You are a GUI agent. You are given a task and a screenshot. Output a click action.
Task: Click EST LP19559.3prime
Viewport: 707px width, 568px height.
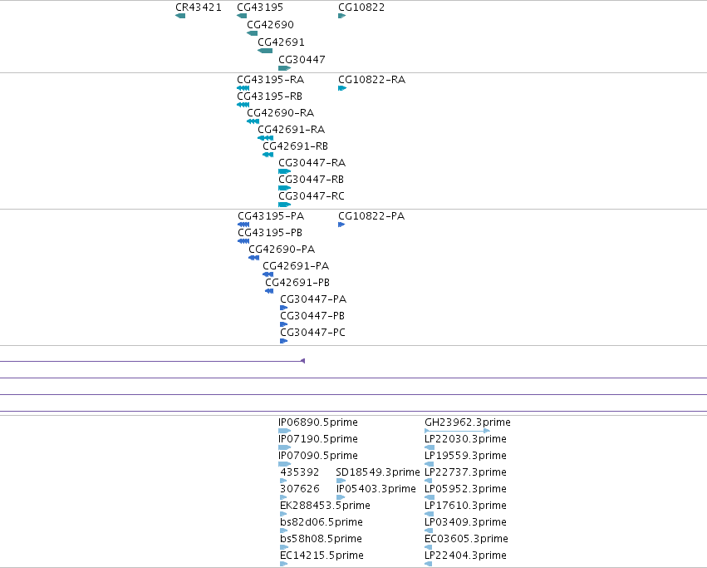(430, 464)
